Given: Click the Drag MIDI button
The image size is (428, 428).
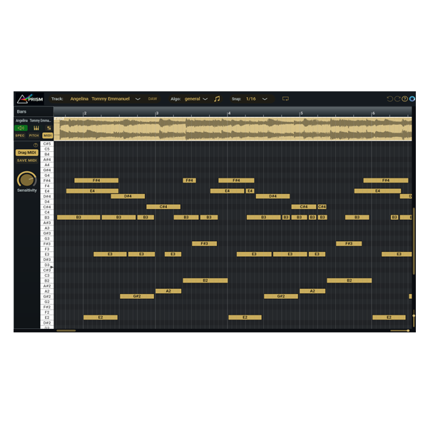Looking at the screenshot, I should [27, 152].
